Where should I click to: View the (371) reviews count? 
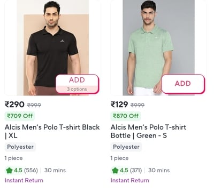coord(136,171)
